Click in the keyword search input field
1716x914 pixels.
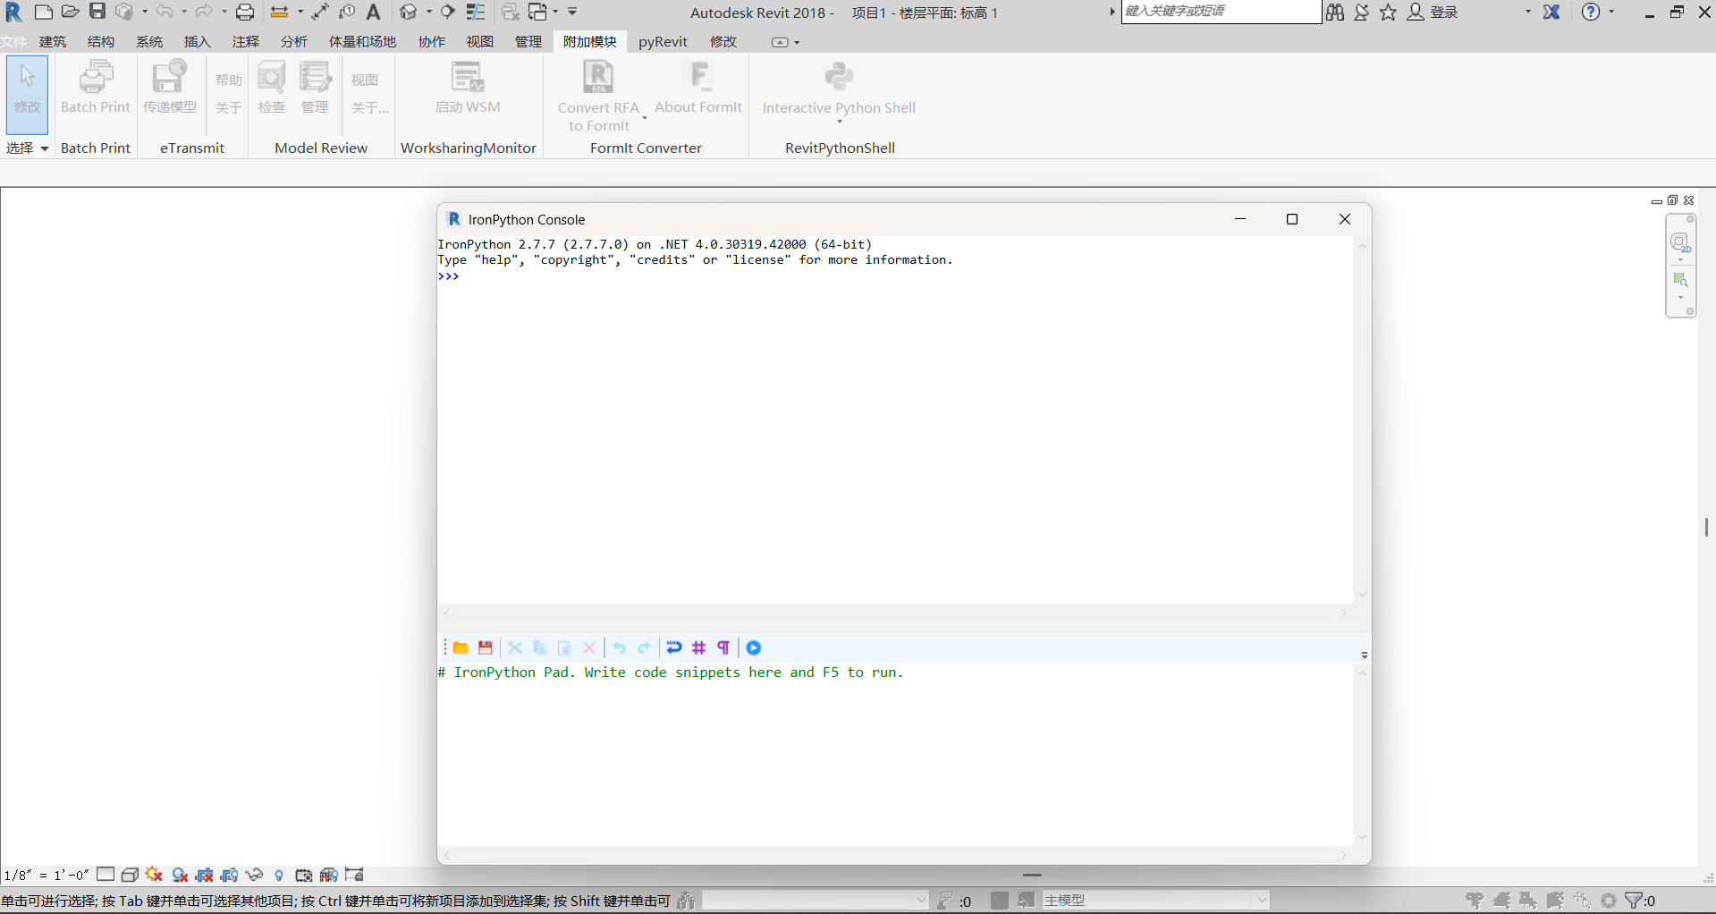click(x=1221, y=12)
